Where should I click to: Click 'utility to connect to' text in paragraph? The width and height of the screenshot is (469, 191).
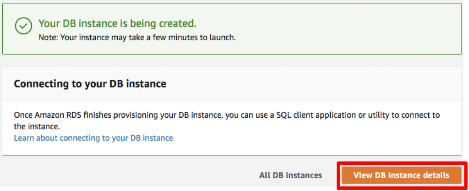point(402,115)
